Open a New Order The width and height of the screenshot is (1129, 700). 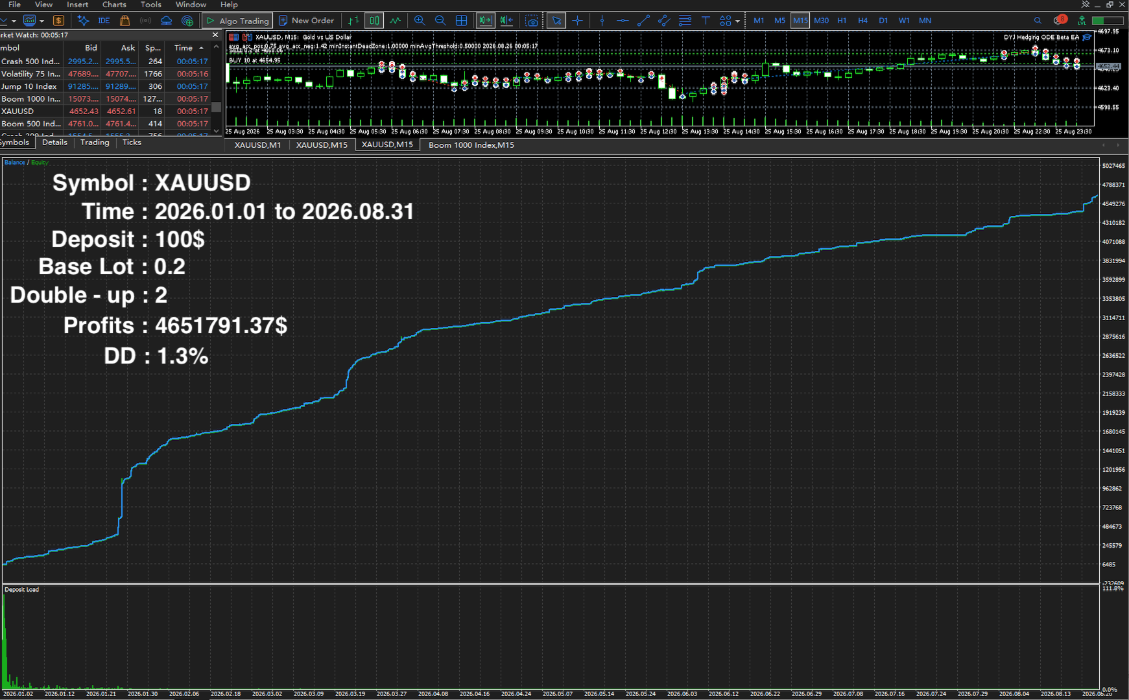[x=305, y=21]
